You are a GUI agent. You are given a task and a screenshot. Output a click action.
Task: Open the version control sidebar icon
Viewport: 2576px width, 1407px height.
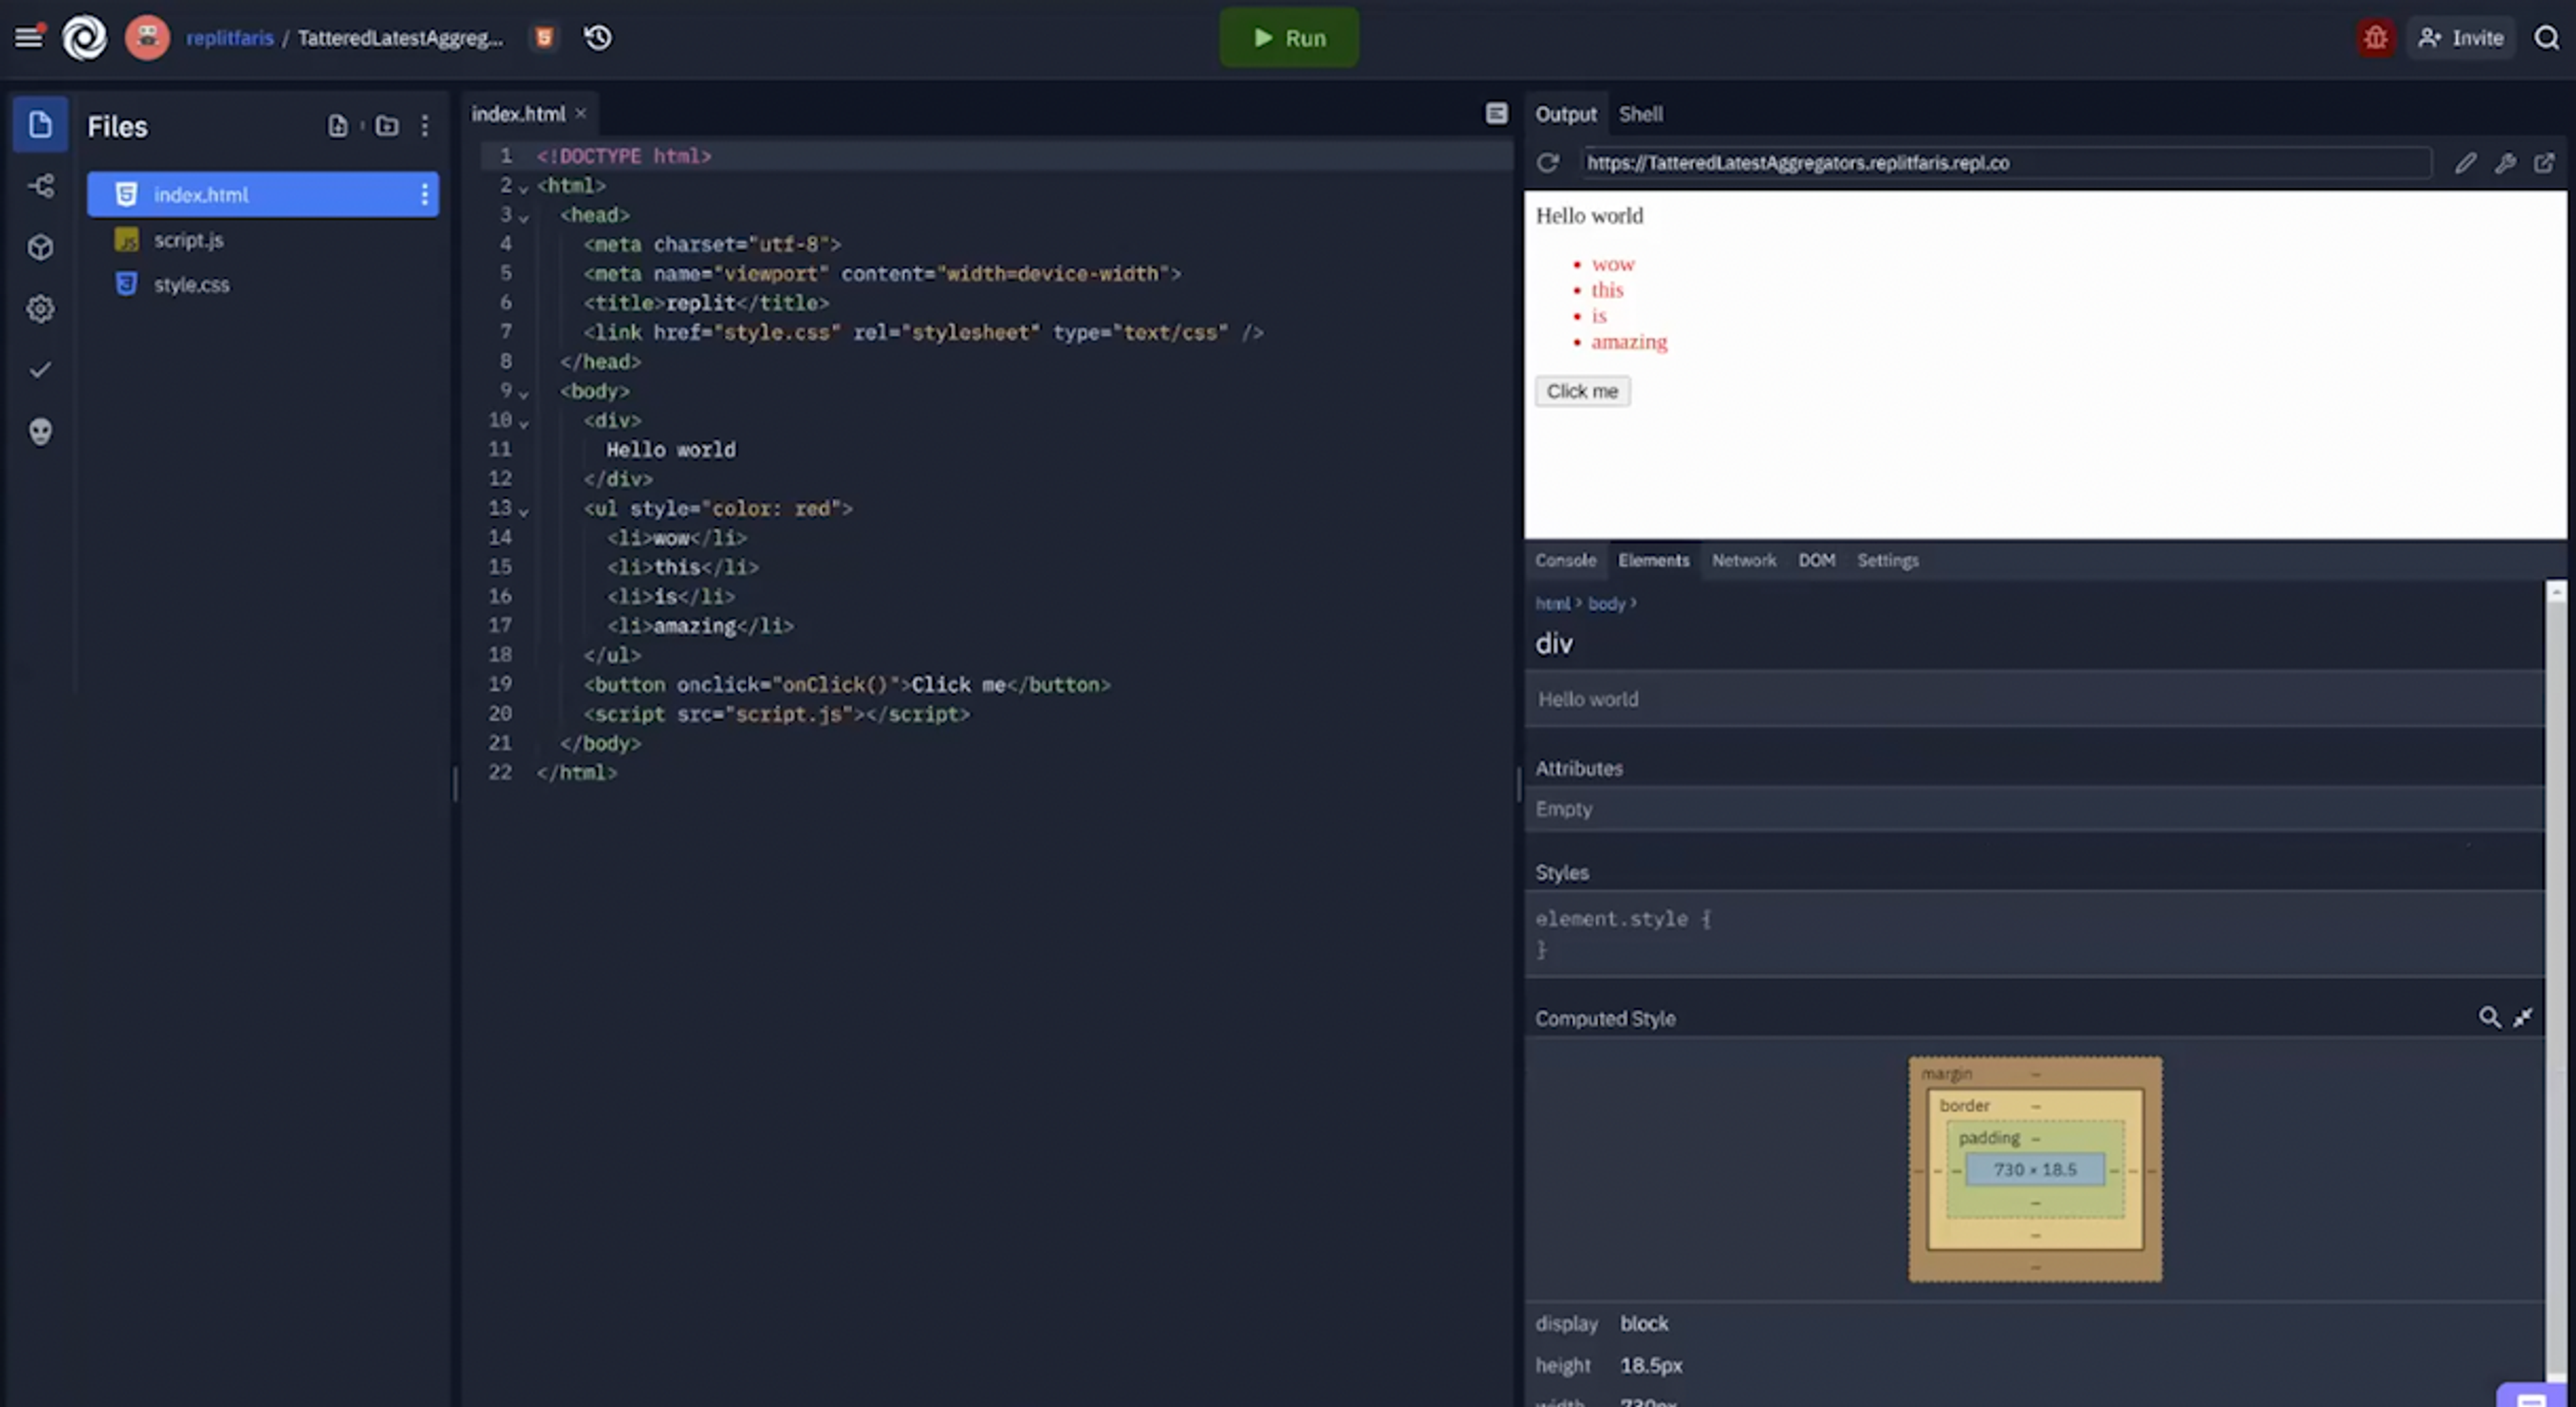click(41, 186)
